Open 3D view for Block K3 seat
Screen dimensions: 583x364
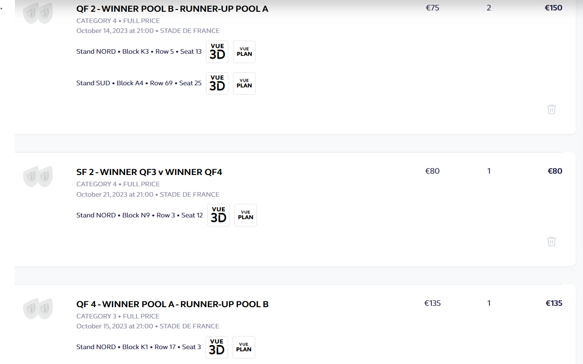click(217, 52)
